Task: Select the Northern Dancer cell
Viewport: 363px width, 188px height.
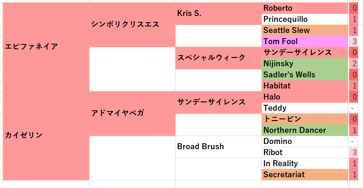Action: pos(305,130)
